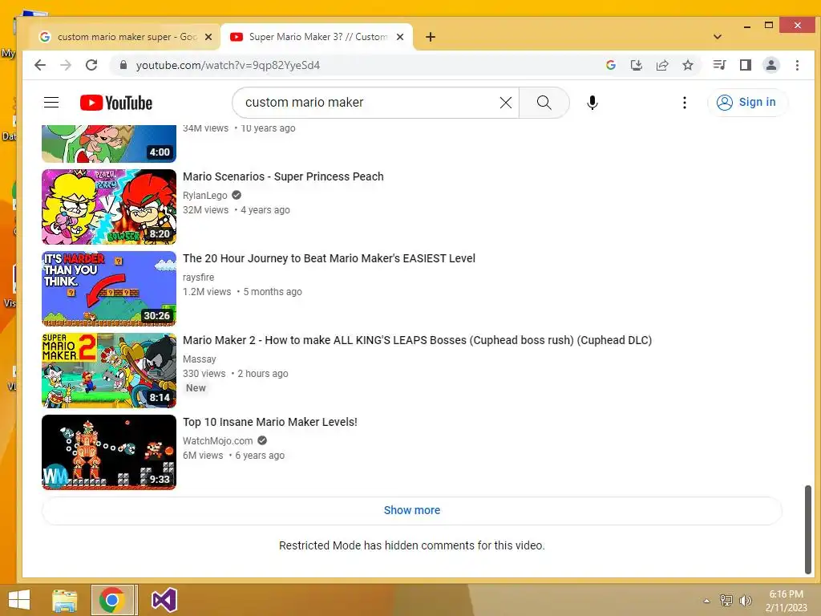Show hidden system tray icons
Viewport: 821px width, 616px height.
point(706,601)
